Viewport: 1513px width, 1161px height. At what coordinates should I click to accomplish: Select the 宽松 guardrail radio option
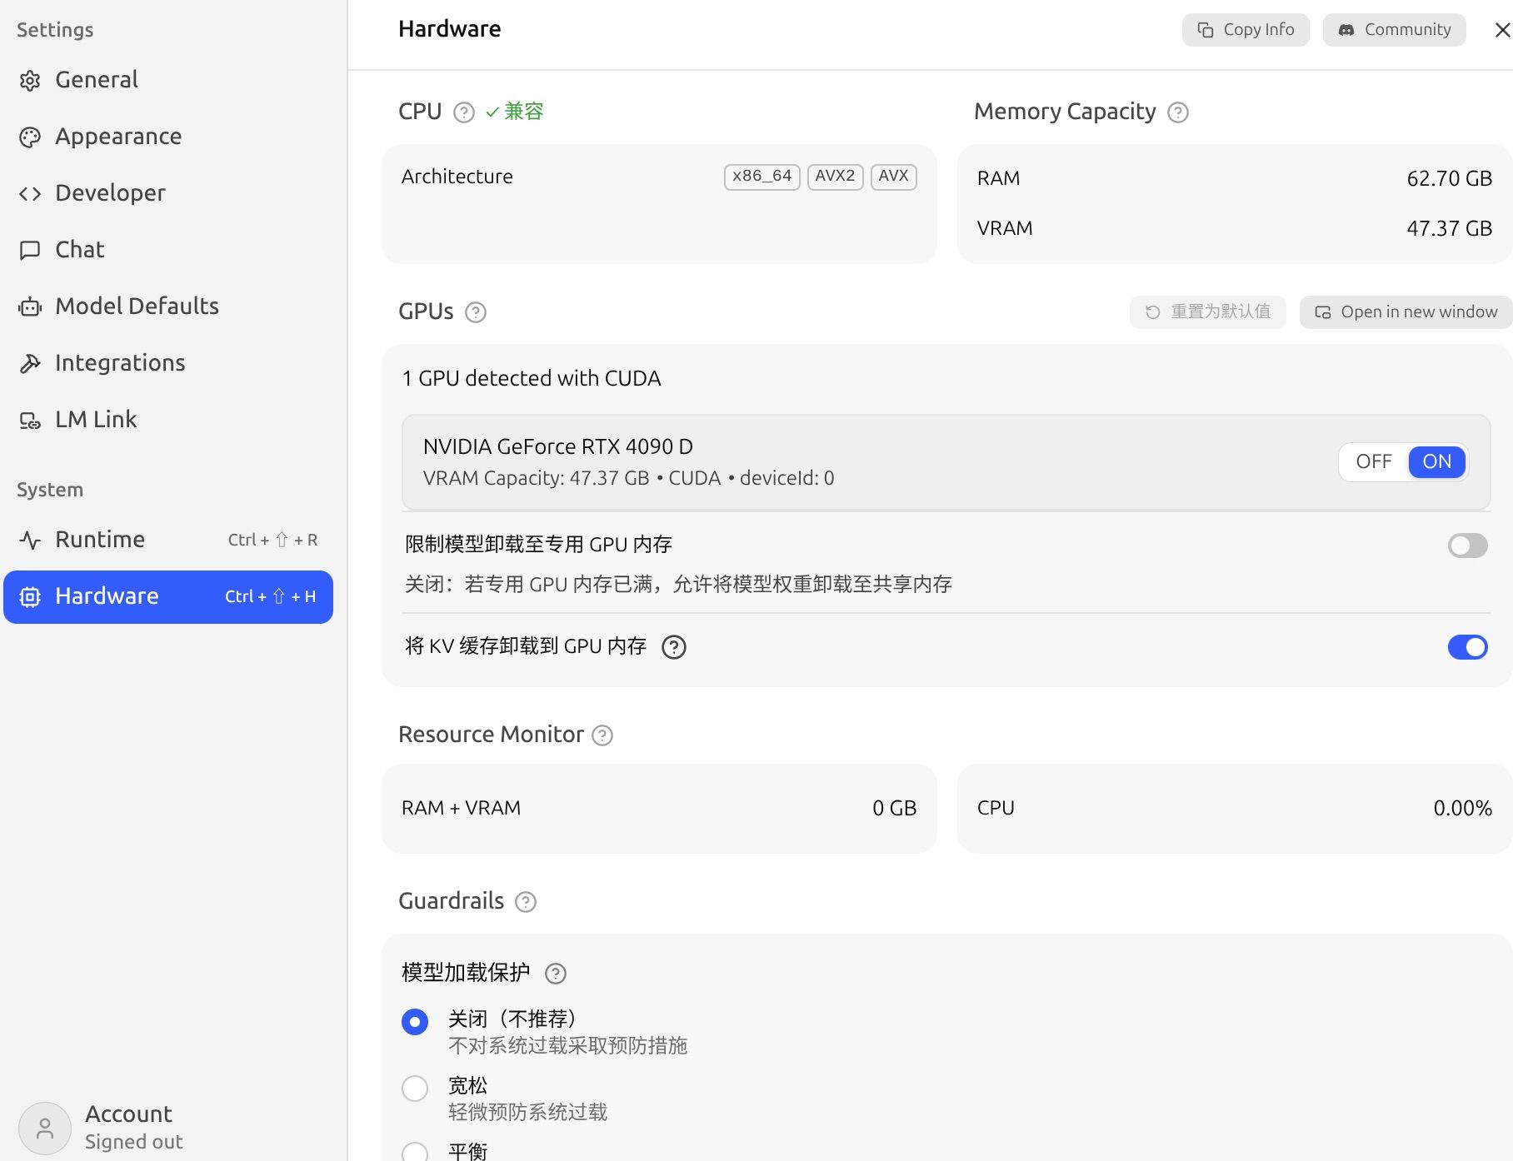click(x=415, y=1089)
